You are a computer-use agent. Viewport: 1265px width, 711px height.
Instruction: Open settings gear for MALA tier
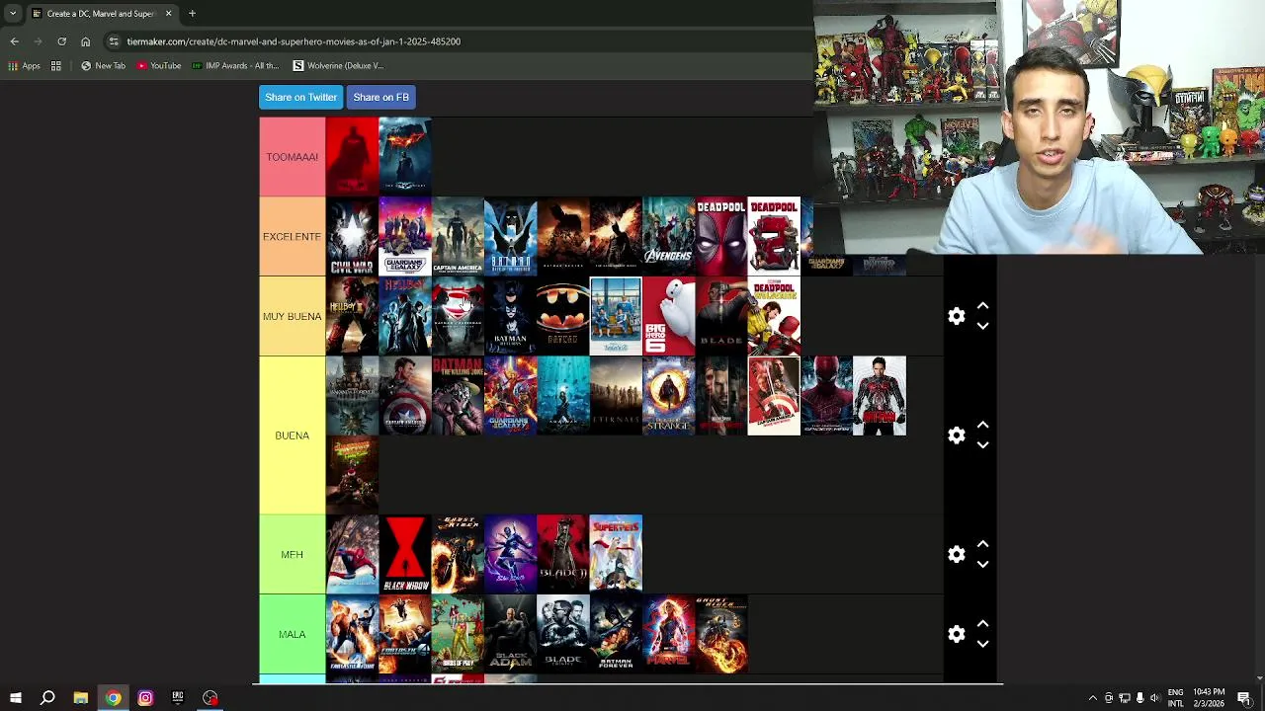click(956, 634)
